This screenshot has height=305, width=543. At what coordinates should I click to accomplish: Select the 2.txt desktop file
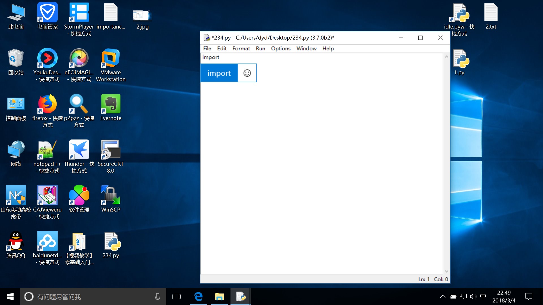491,16
